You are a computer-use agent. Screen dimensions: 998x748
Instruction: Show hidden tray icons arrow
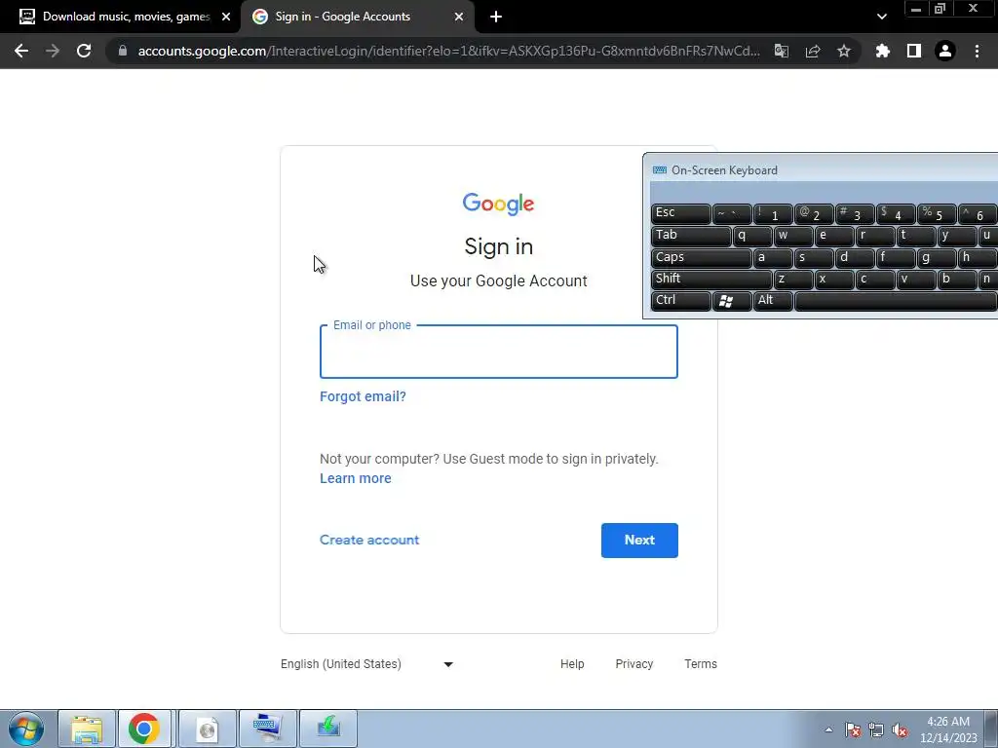(828, 729)
